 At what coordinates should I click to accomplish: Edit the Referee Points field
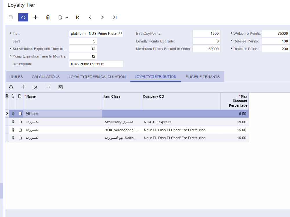(x=275, y=41)
